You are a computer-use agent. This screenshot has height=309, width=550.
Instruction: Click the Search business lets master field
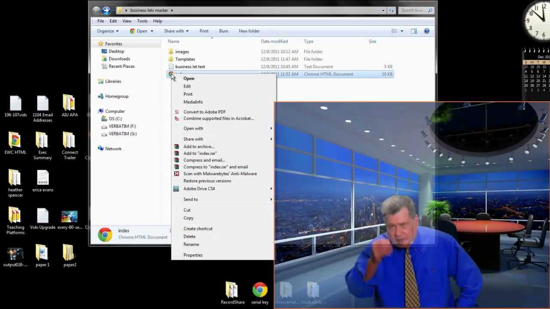[416, 10]
